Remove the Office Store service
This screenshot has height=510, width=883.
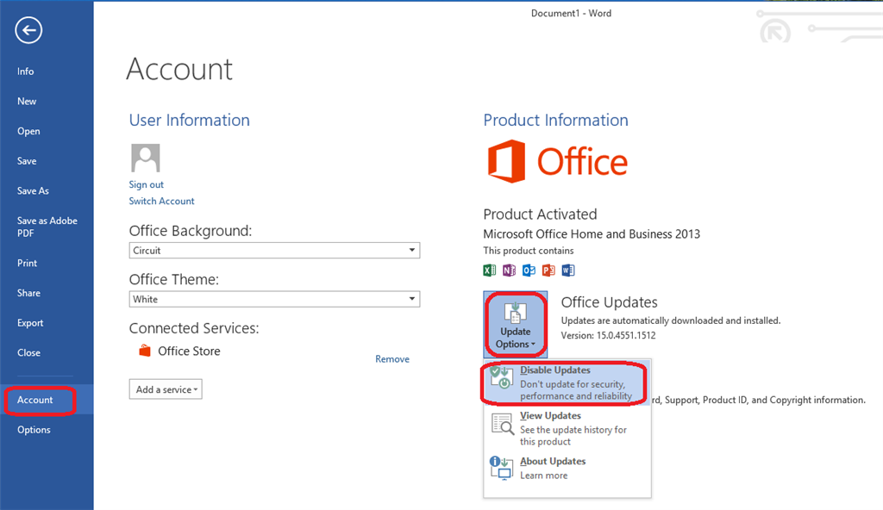[x=392, y=359]
